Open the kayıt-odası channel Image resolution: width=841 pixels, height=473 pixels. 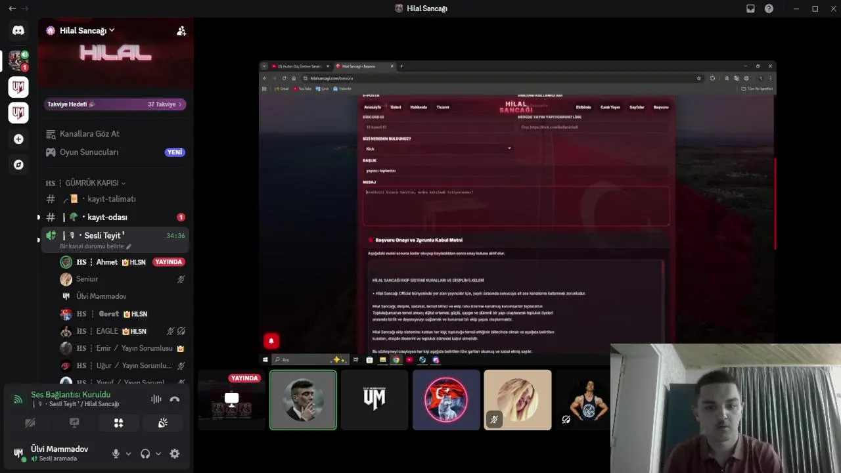pos(114,217)
